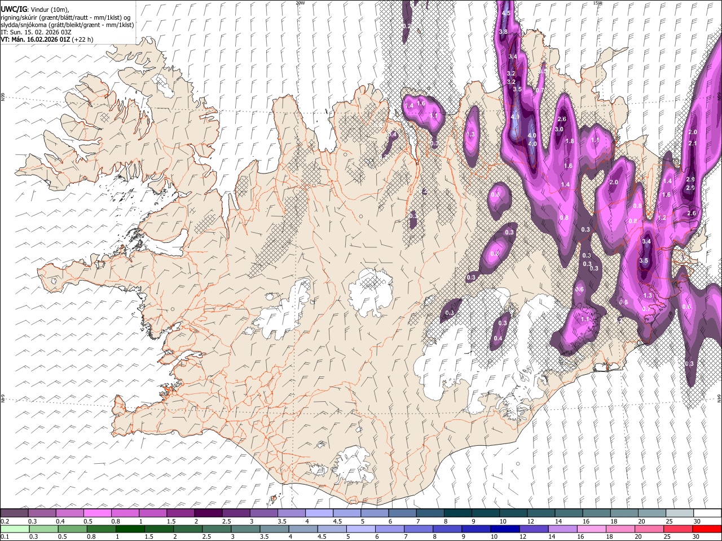Click the 'slydda/snjókoma' legend description line
This screenshot has width=722, height=541.
click(x=67, y=25)
